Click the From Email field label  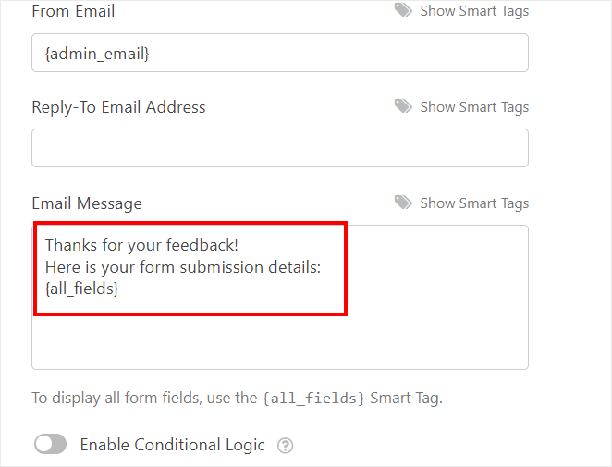pos(73,12)
